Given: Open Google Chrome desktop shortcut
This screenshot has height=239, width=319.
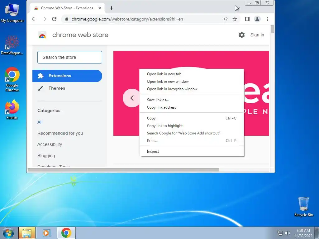Looking at the screenshot, I should (12, 79).
